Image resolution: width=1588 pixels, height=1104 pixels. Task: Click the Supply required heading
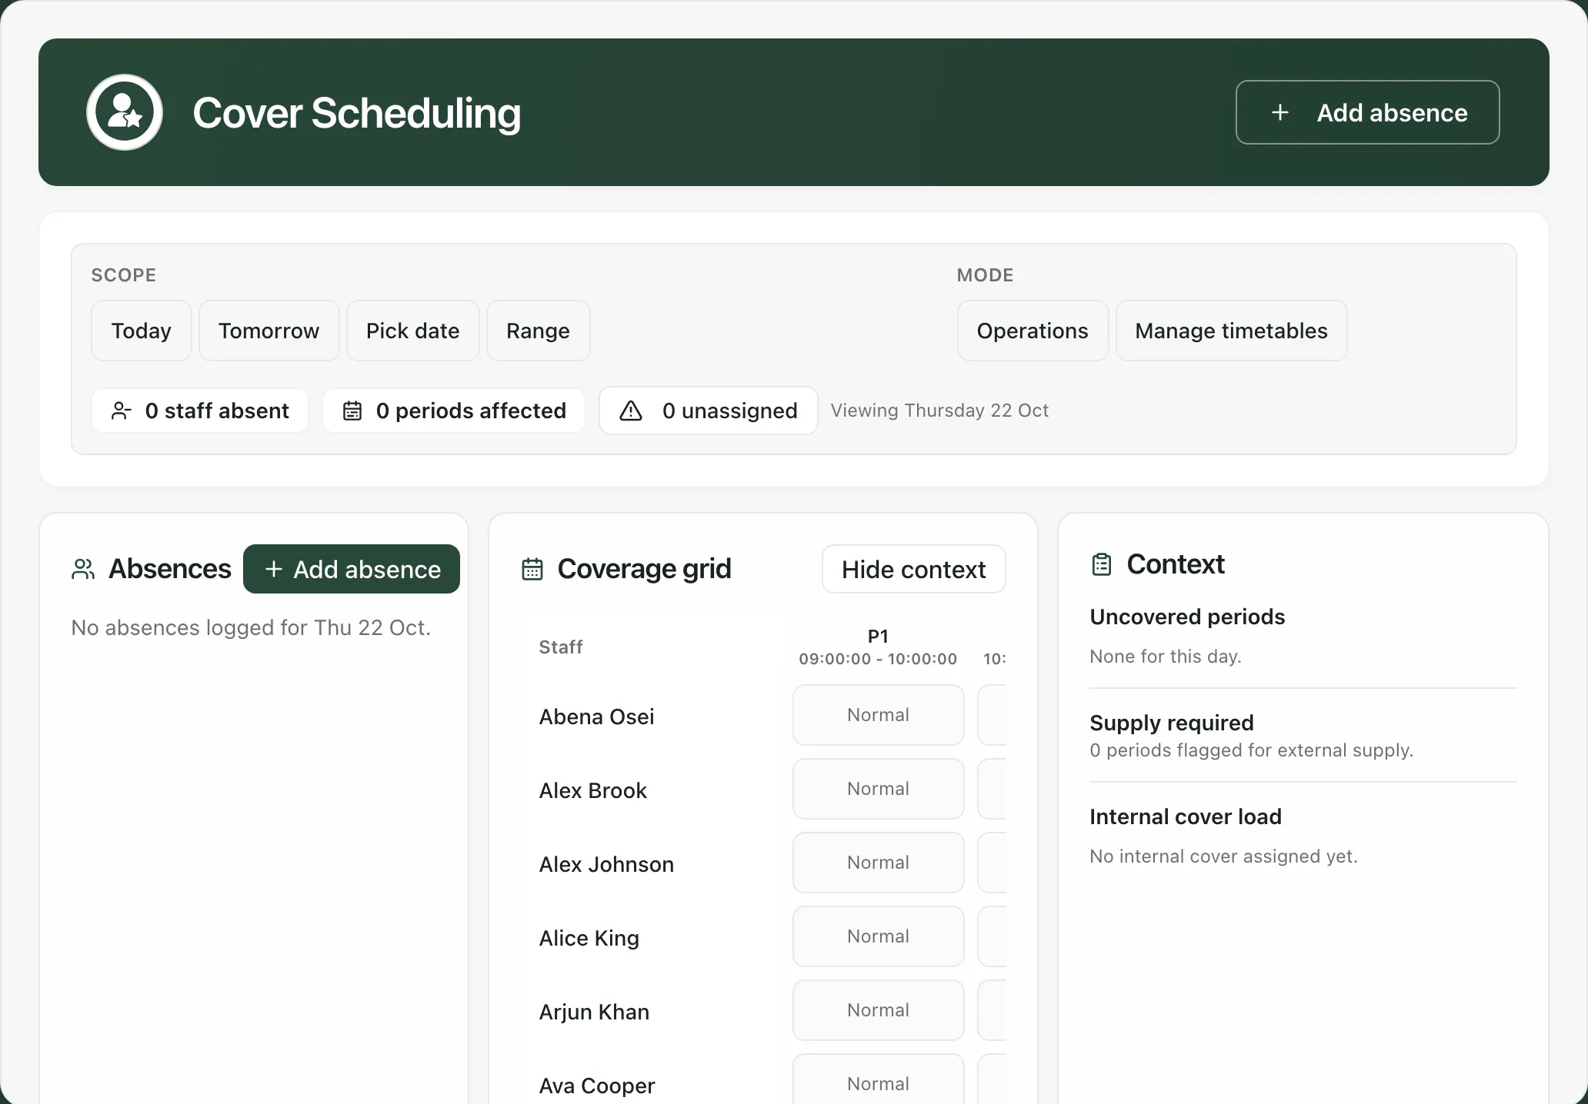pos(1172,723)
